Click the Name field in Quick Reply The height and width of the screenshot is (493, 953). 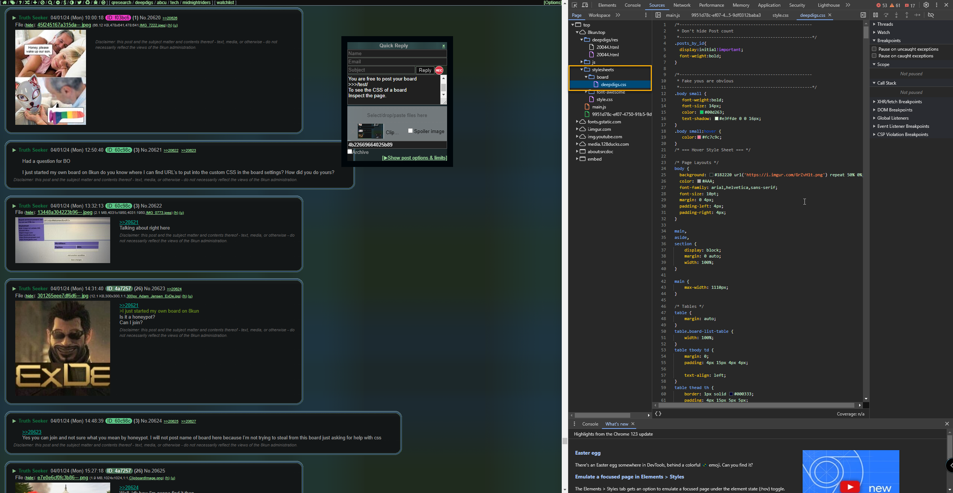click(397, 53)
